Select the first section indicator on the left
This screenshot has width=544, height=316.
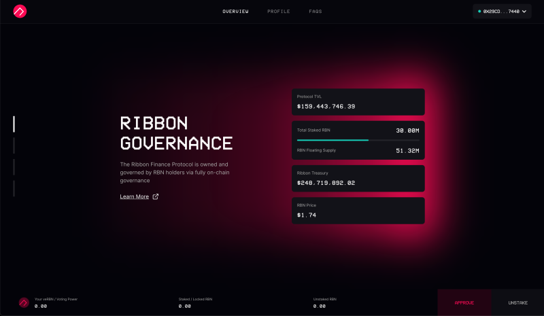pos(14,124)
